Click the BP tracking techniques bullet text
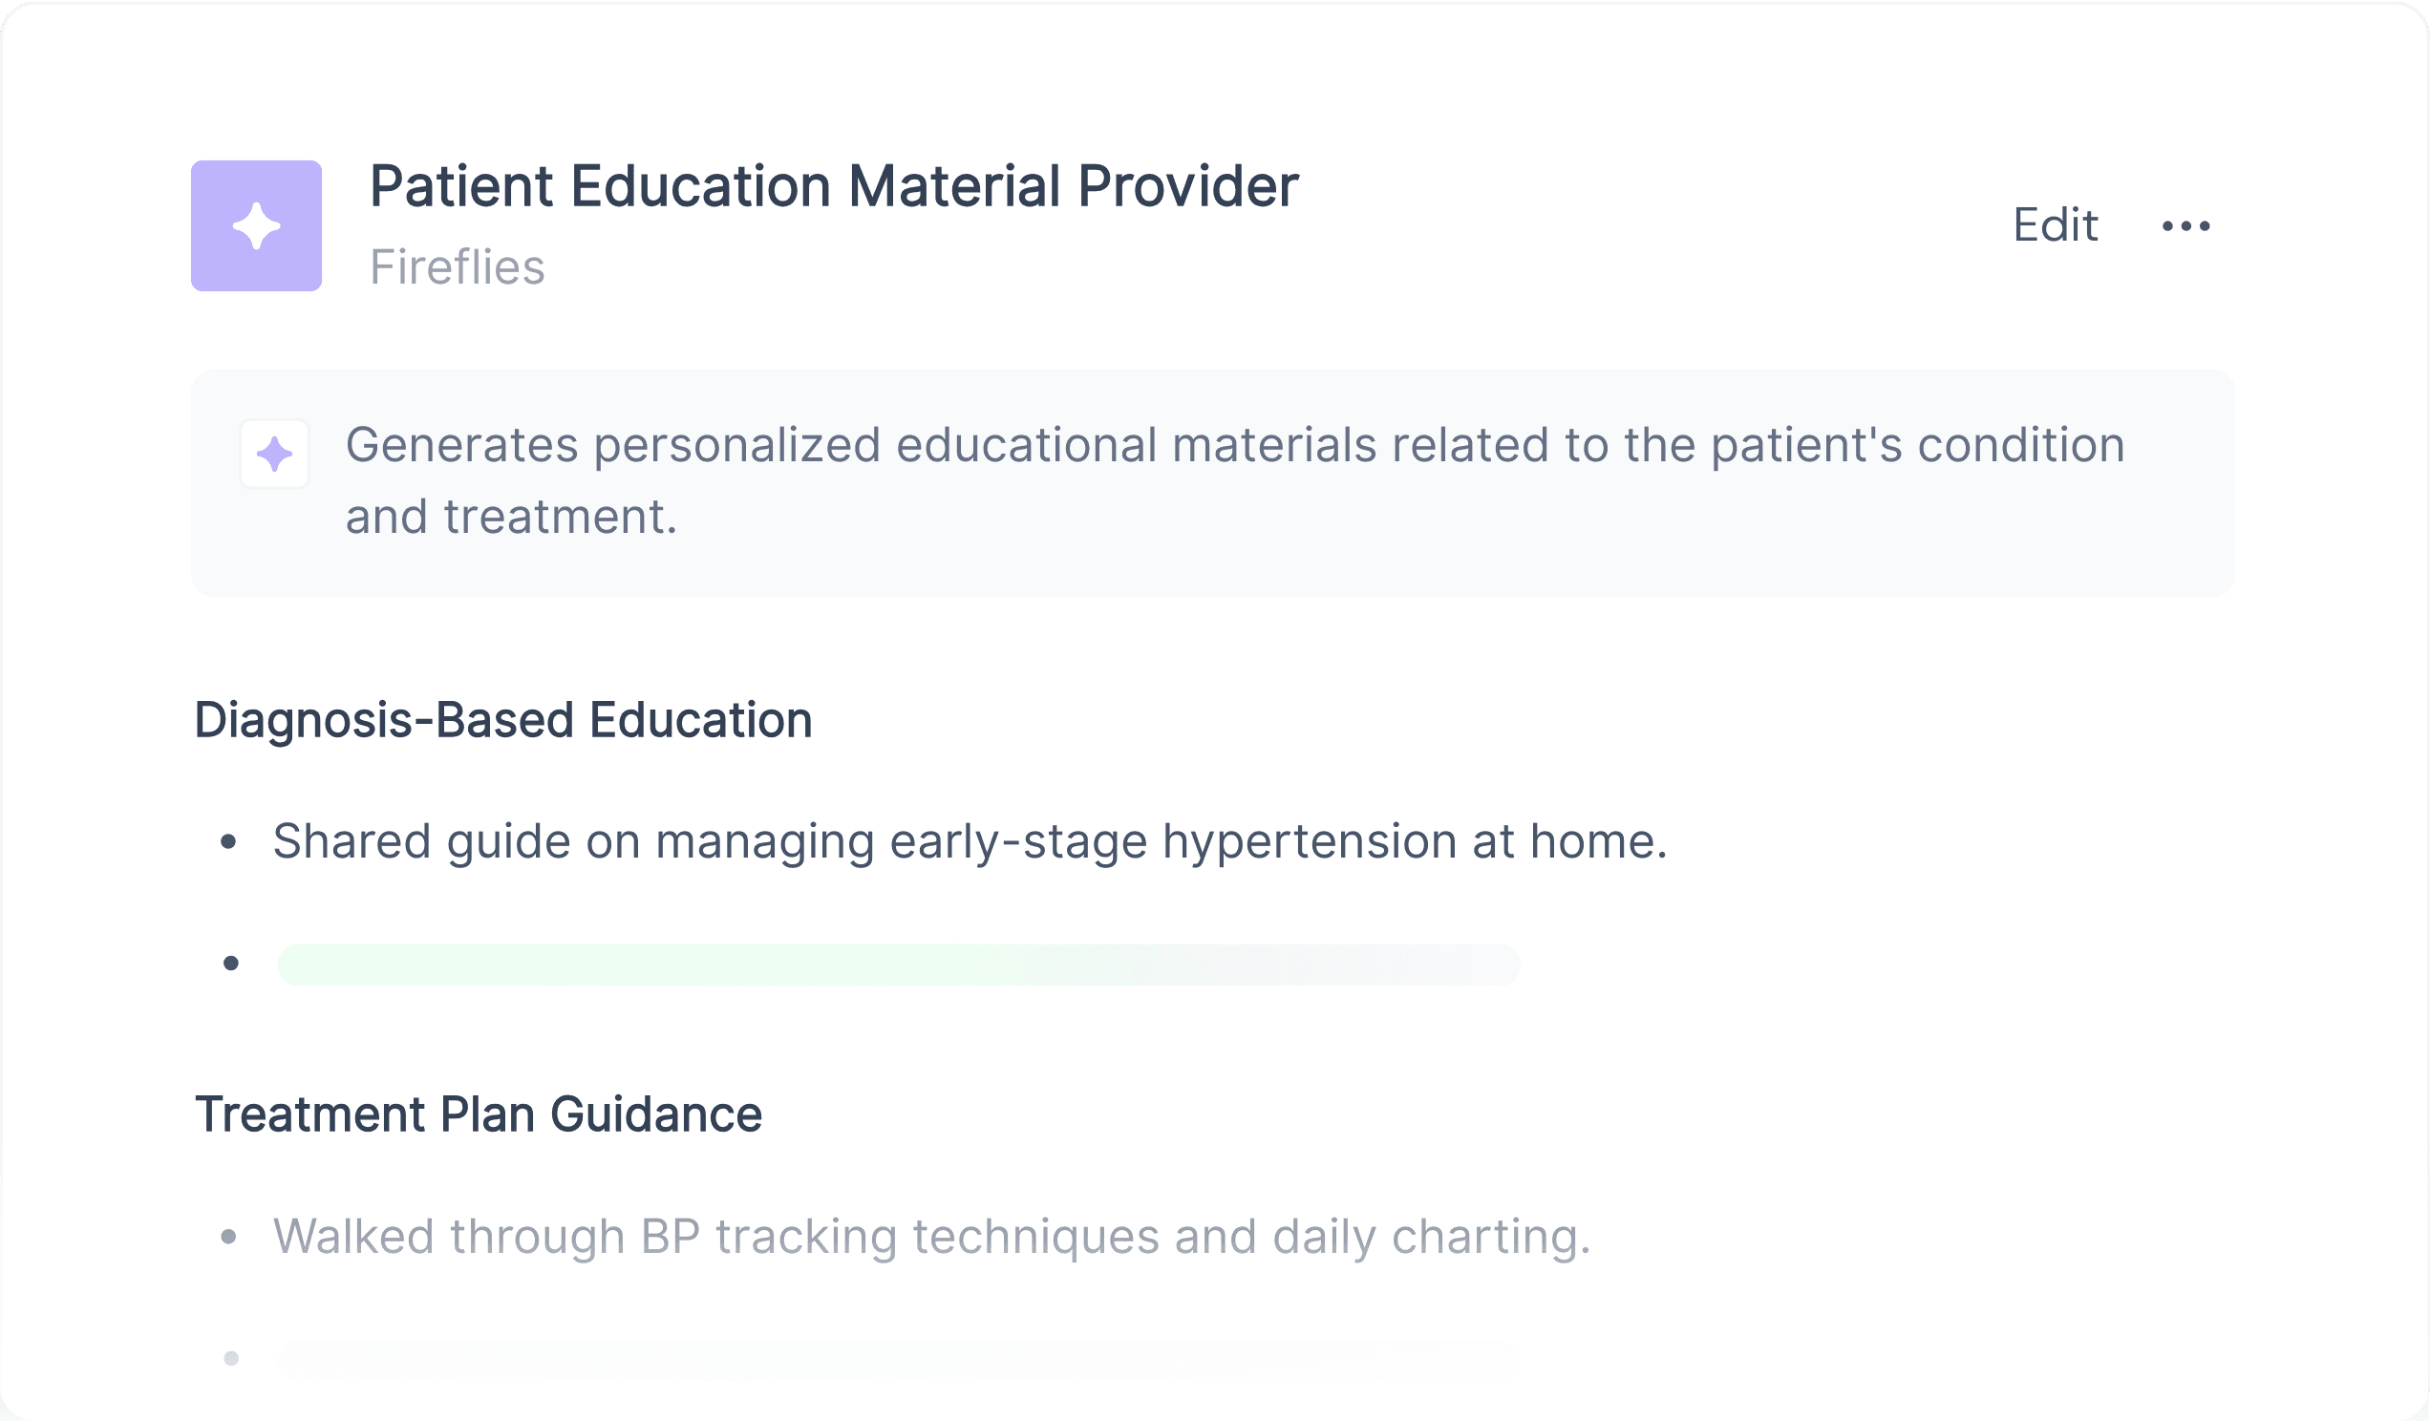Screen dimensions: 2430x1421 click(x=931, y=1237)
